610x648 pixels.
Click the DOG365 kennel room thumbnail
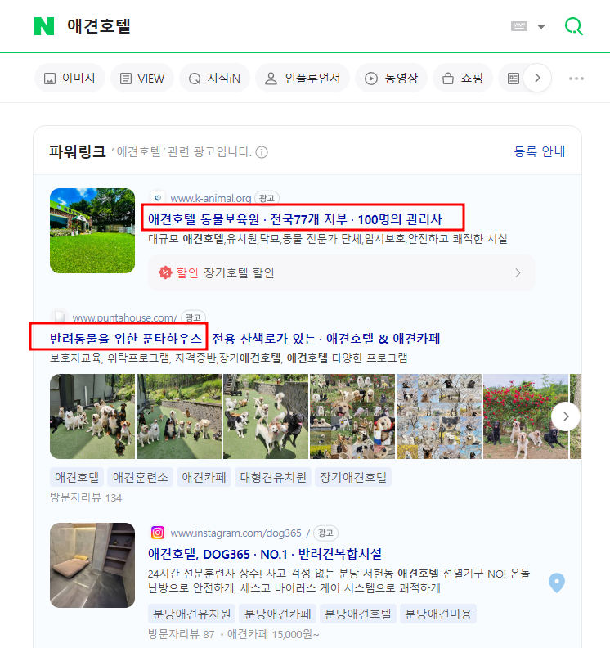coord(92,565)
